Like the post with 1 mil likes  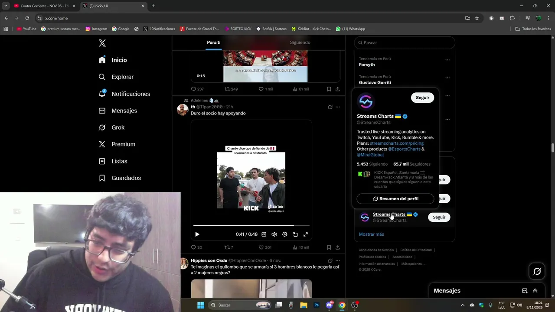tap(266, 89)
